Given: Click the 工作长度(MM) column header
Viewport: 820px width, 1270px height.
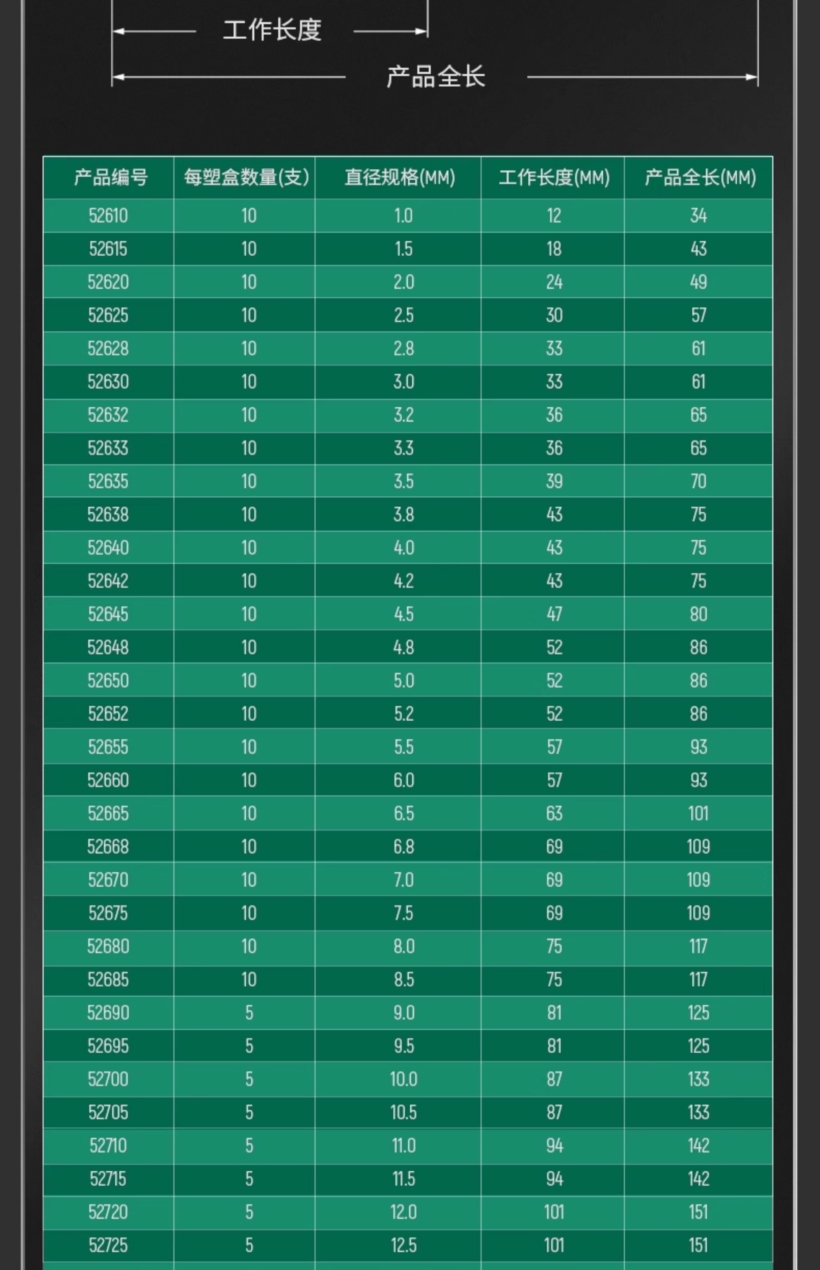Looking at the screenshot, I should tap(554, 177).
